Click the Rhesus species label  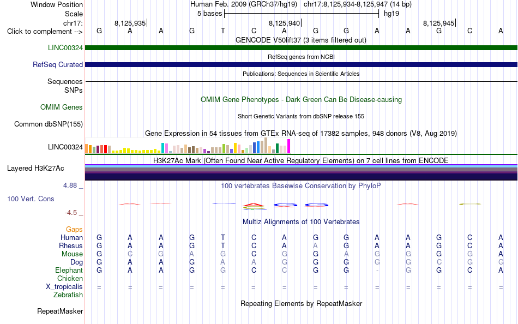(x=71, y=246)
